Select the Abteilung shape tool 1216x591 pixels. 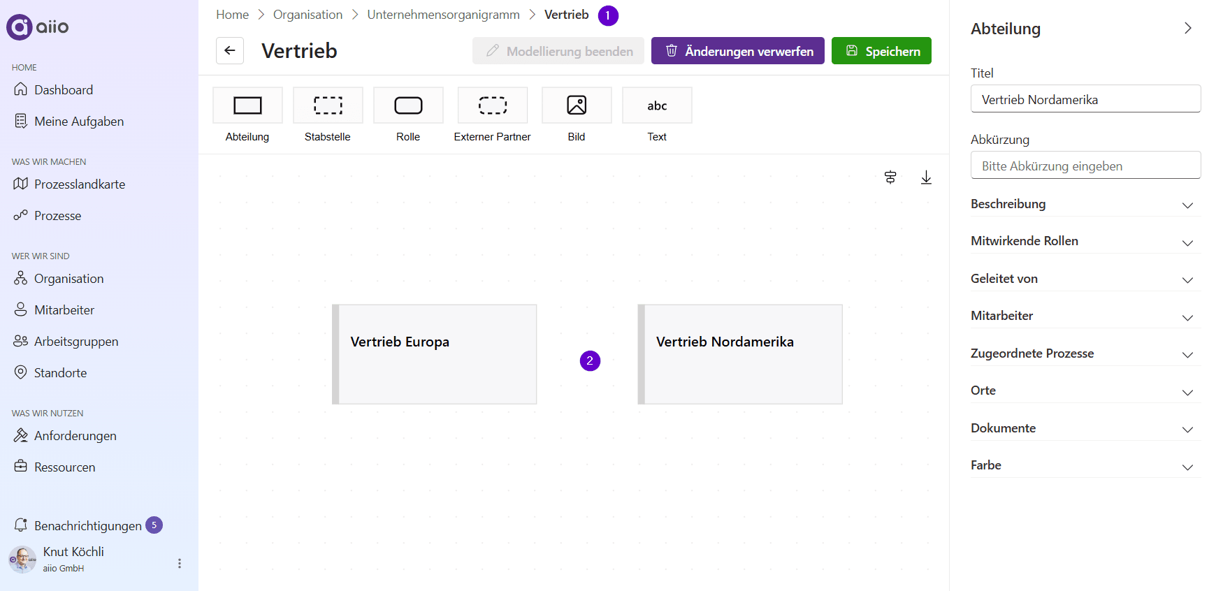pos(247,105)
